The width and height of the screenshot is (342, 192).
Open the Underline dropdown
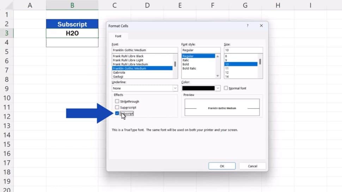click(175, 88)
